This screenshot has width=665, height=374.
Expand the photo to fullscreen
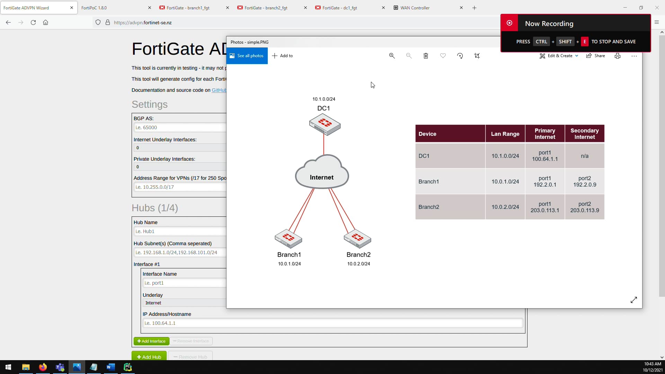[x=634, y=300]
